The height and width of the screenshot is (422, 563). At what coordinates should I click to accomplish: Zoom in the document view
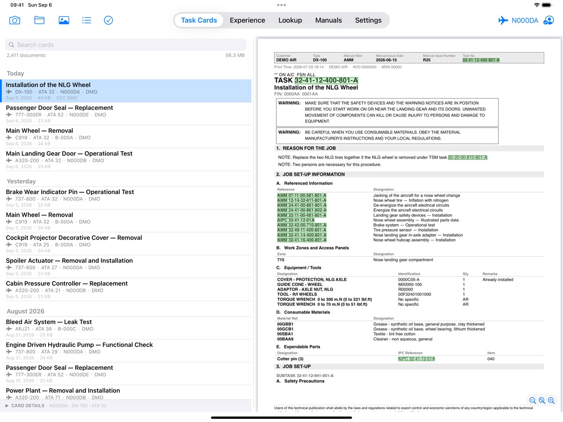(551, 400)
